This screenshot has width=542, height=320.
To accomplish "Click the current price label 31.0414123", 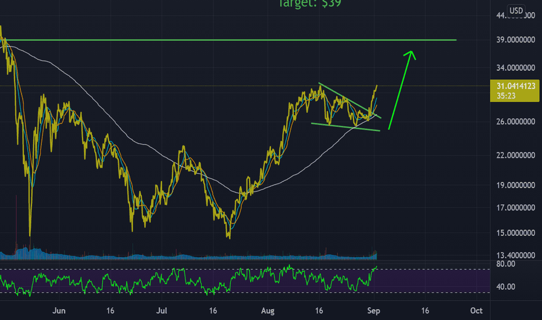I will pyautogui.click(x=516, y=86).
